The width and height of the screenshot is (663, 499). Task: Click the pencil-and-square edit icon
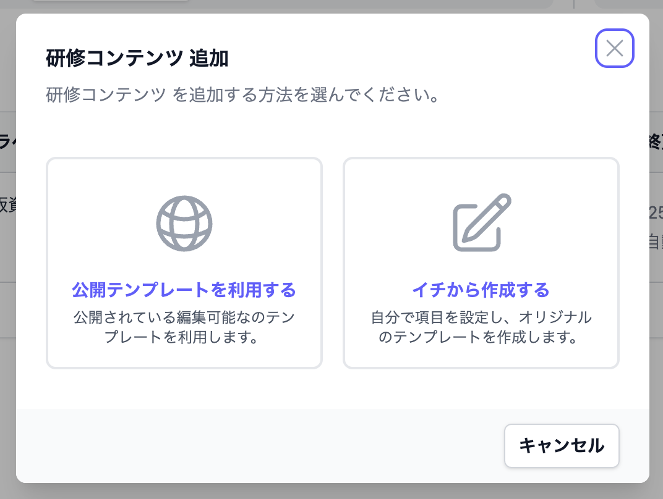tap(482, 222)
